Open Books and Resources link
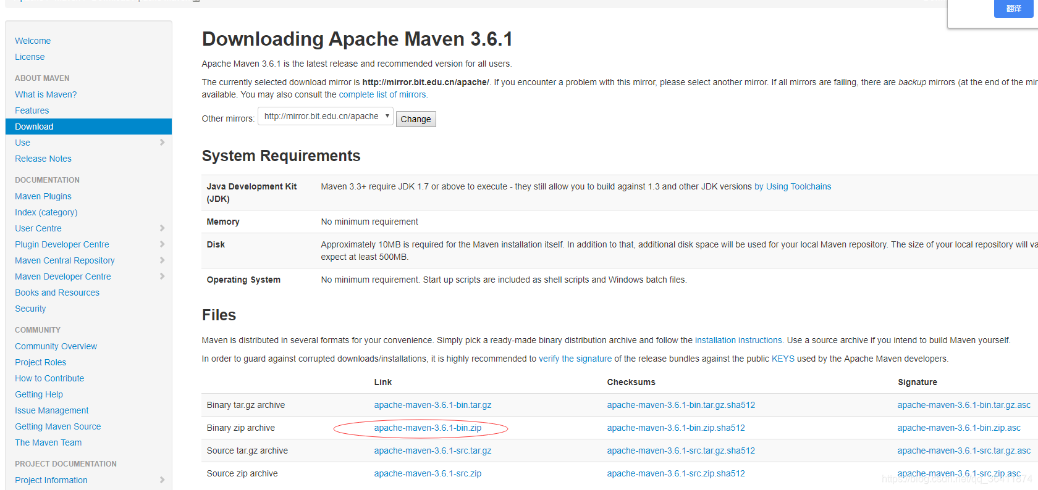This screenshot has width=1038, height=490. pyautogui.click(x=57, y=293)
